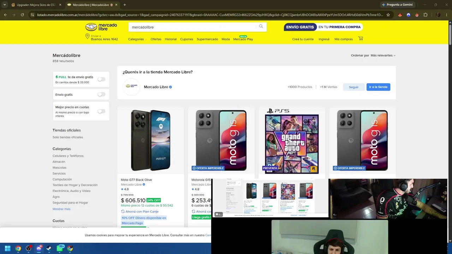Open Mis compras link

click(x=344, y=39)
